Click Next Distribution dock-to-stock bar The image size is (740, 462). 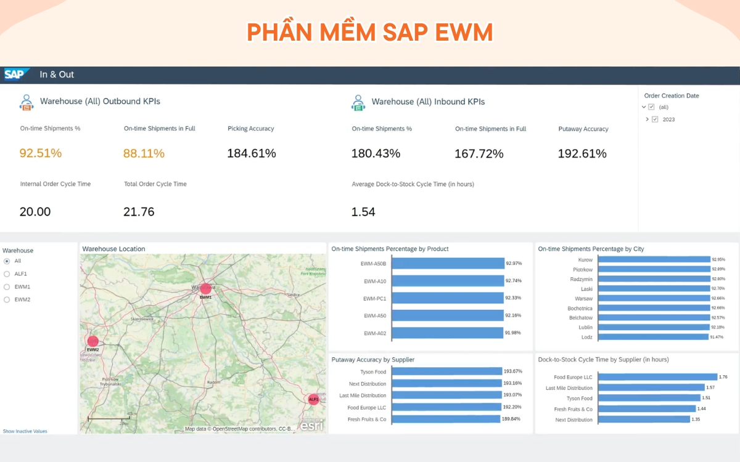[x=644, y=419]
